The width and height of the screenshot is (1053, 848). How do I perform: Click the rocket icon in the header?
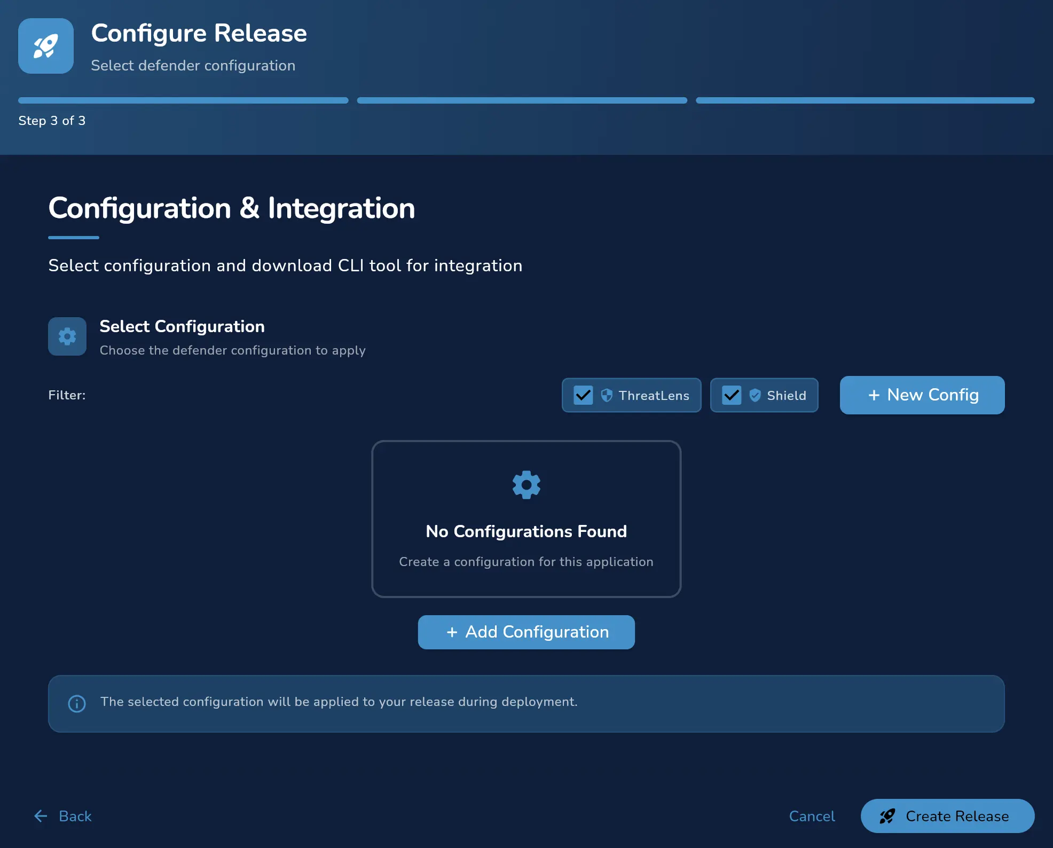pyautogui.click(x=46, y=46)
